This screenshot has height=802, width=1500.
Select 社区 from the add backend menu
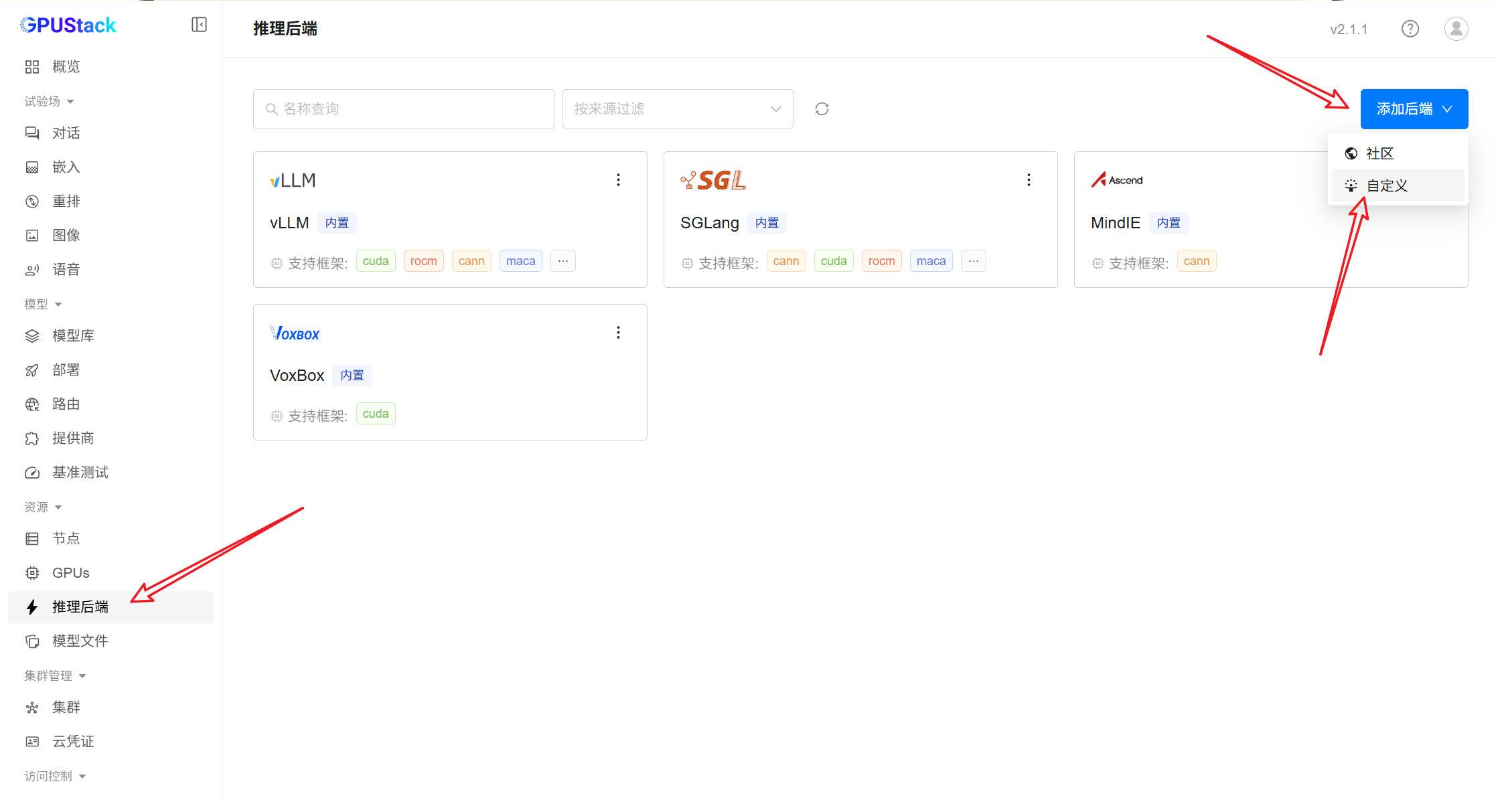coord(1379,154)
